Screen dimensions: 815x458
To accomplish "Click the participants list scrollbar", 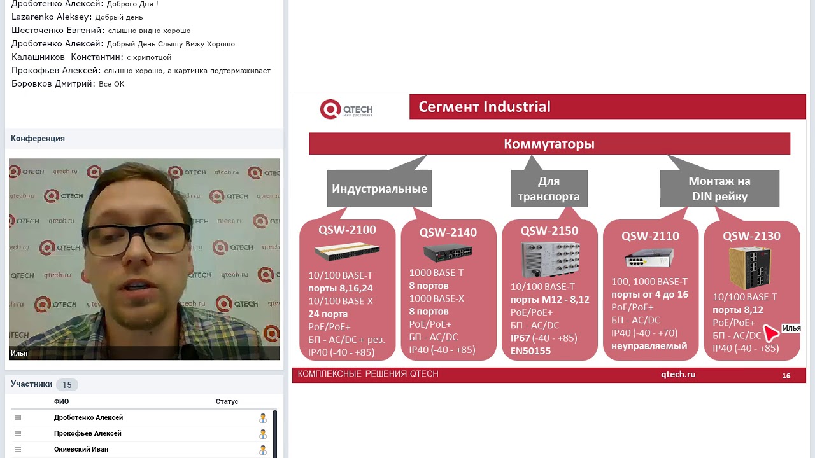I will tap(275, 434).
